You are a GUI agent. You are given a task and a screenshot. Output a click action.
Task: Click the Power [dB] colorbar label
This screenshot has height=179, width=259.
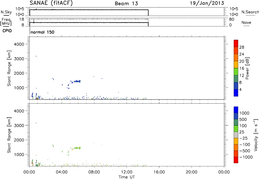click(x=247, y=68)
